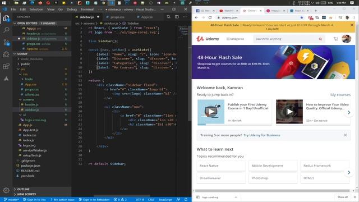Open the logo-coral.svg download options arrow

pyautogui.click(x=236, y=197)
